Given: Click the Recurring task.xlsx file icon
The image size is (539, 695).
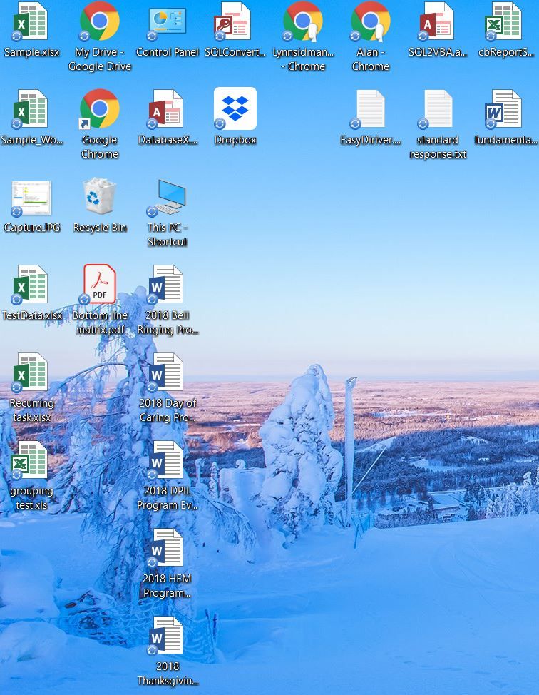Looking at the screenshot, I should click(31, 372).
